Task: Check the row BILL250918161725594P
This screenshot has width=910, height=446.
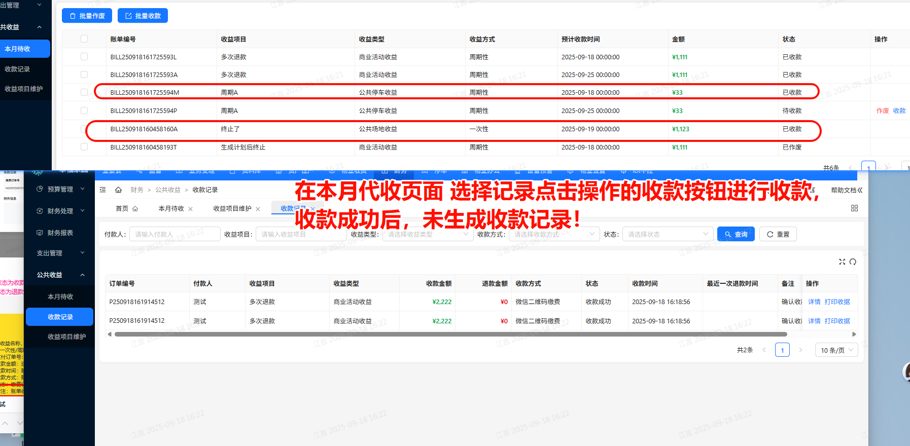Action: [x=84, y=110]
